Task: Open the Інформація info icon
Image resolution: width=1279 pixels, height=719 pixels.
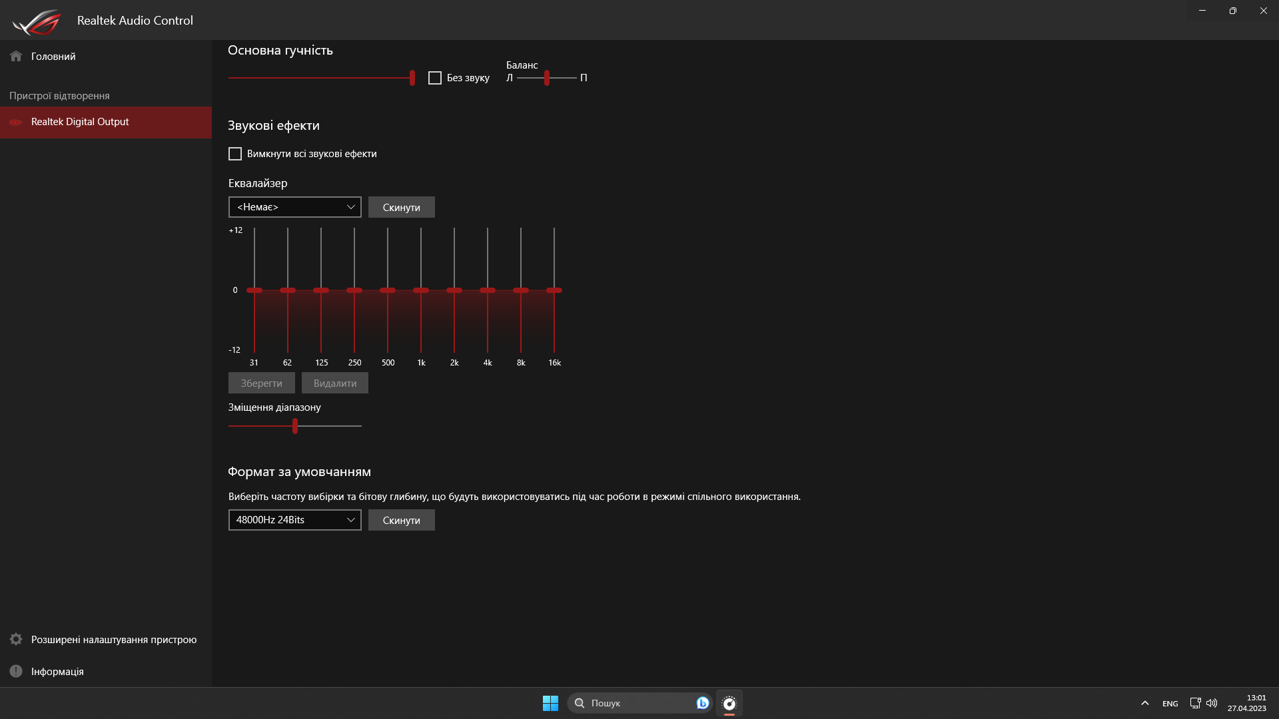Action: (16, 671)
